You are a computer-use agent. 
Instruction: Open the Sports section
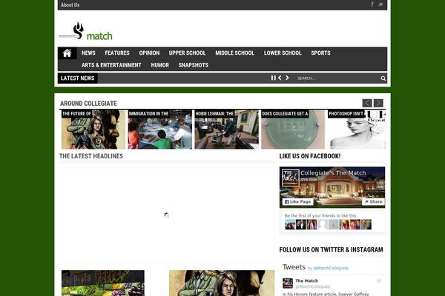pos(320,53)
